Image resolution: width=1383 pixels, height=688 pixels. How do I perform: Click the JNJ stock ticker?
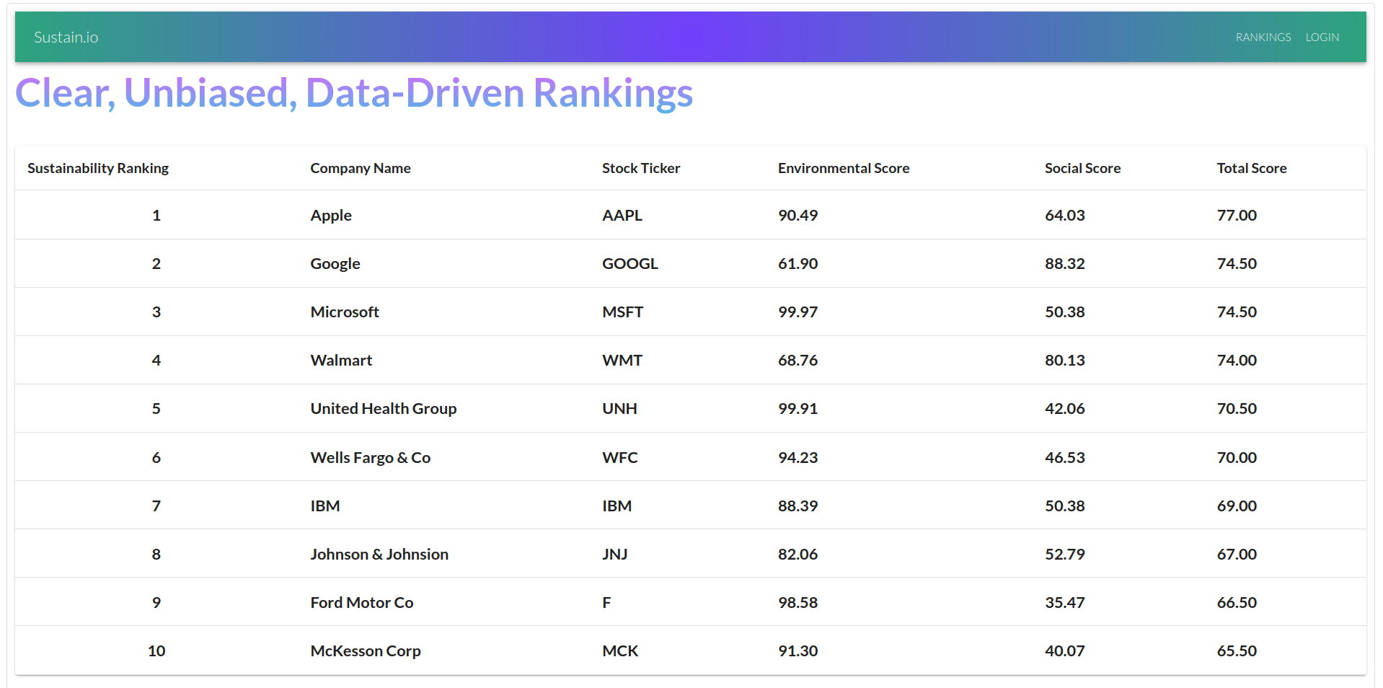tap(615, 555)
